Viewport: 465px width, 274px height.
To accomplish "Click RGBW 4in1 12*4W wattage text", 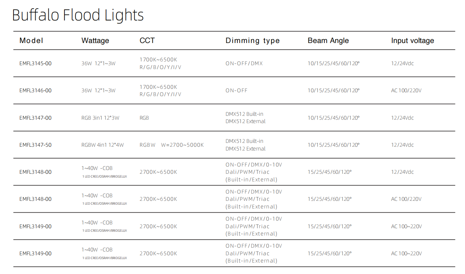I will point(103,145).
